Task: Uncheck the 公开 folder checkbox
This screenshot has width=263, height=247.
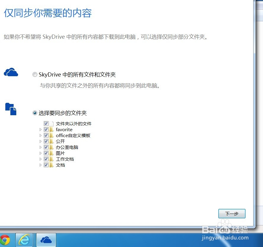Action: coord(46,141)
